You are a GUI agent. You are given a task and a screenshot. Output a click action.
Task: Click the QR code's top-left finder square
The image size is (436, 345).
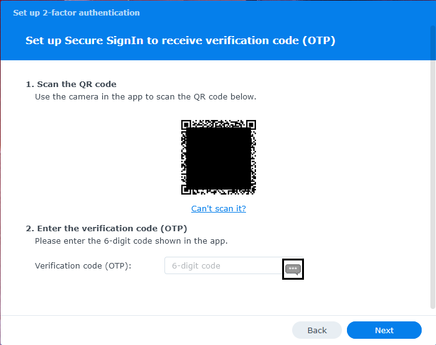[186, 125]
